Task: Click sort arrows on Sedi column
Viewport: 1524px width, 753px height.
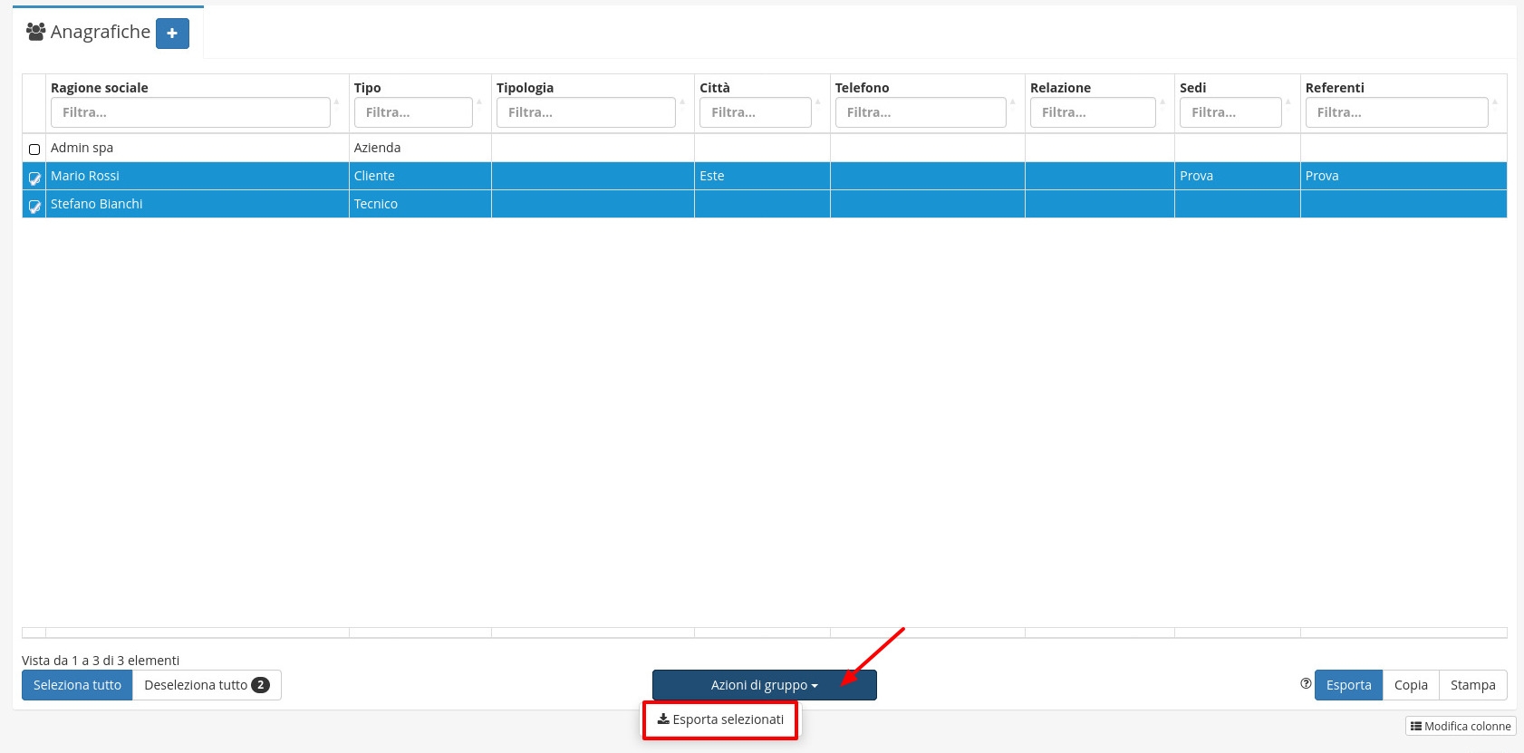Action: [x=1288, y=101]
